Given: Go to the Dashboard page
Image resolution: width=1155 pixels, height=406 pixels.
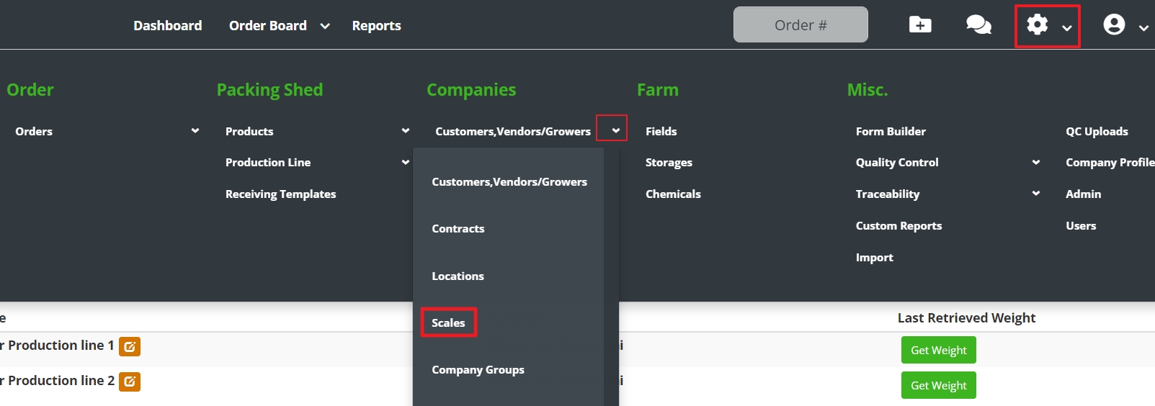Looking at the screenshot, I should (167, 26).
